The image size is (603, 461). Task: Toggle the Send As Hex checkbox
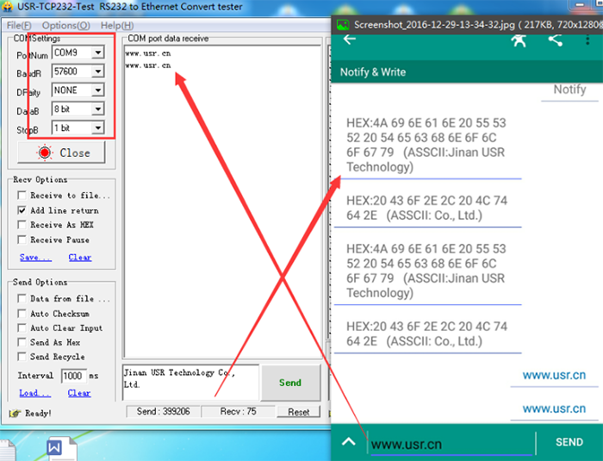pos(22,342)
